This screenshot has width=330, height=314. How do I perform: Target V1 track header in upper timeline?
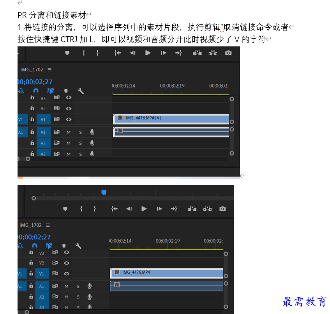(43, 119)
